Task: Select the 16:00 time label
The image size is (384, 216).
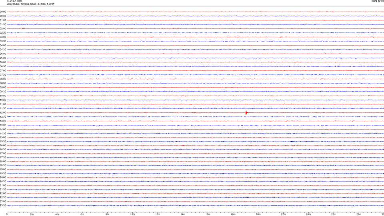Action: (x=3, y=146)
